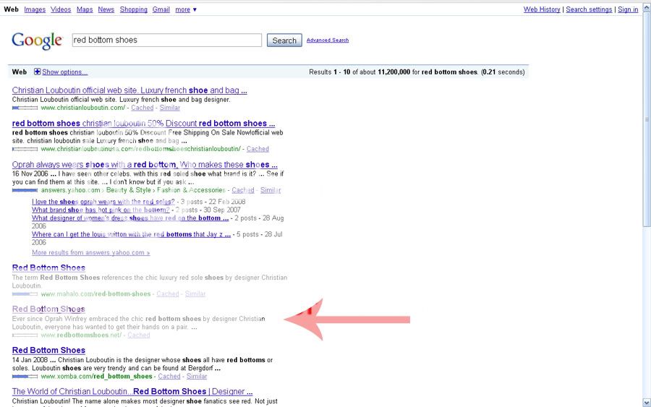Open Similar link for mahalo.com result
651x407 pixels.
coord(195,294)
